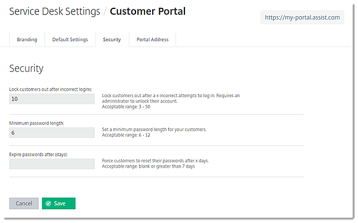Click the 'Lock customers out after incorrect logins' label
Image resolution: width=358 pixels, height=223 pixels.
pos(51,89)
